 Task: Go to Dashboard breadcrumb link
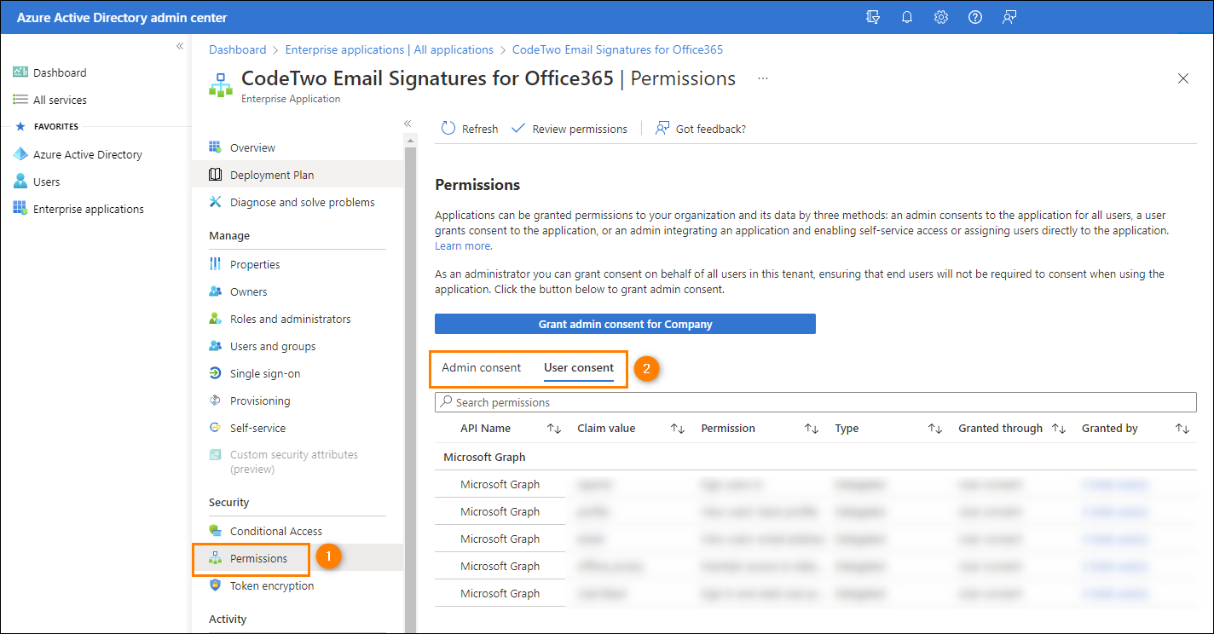[238, 49]
